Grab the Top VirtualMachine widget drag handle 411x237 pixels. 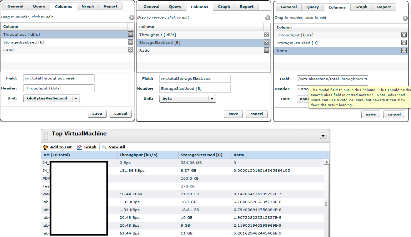coord(46,136)
